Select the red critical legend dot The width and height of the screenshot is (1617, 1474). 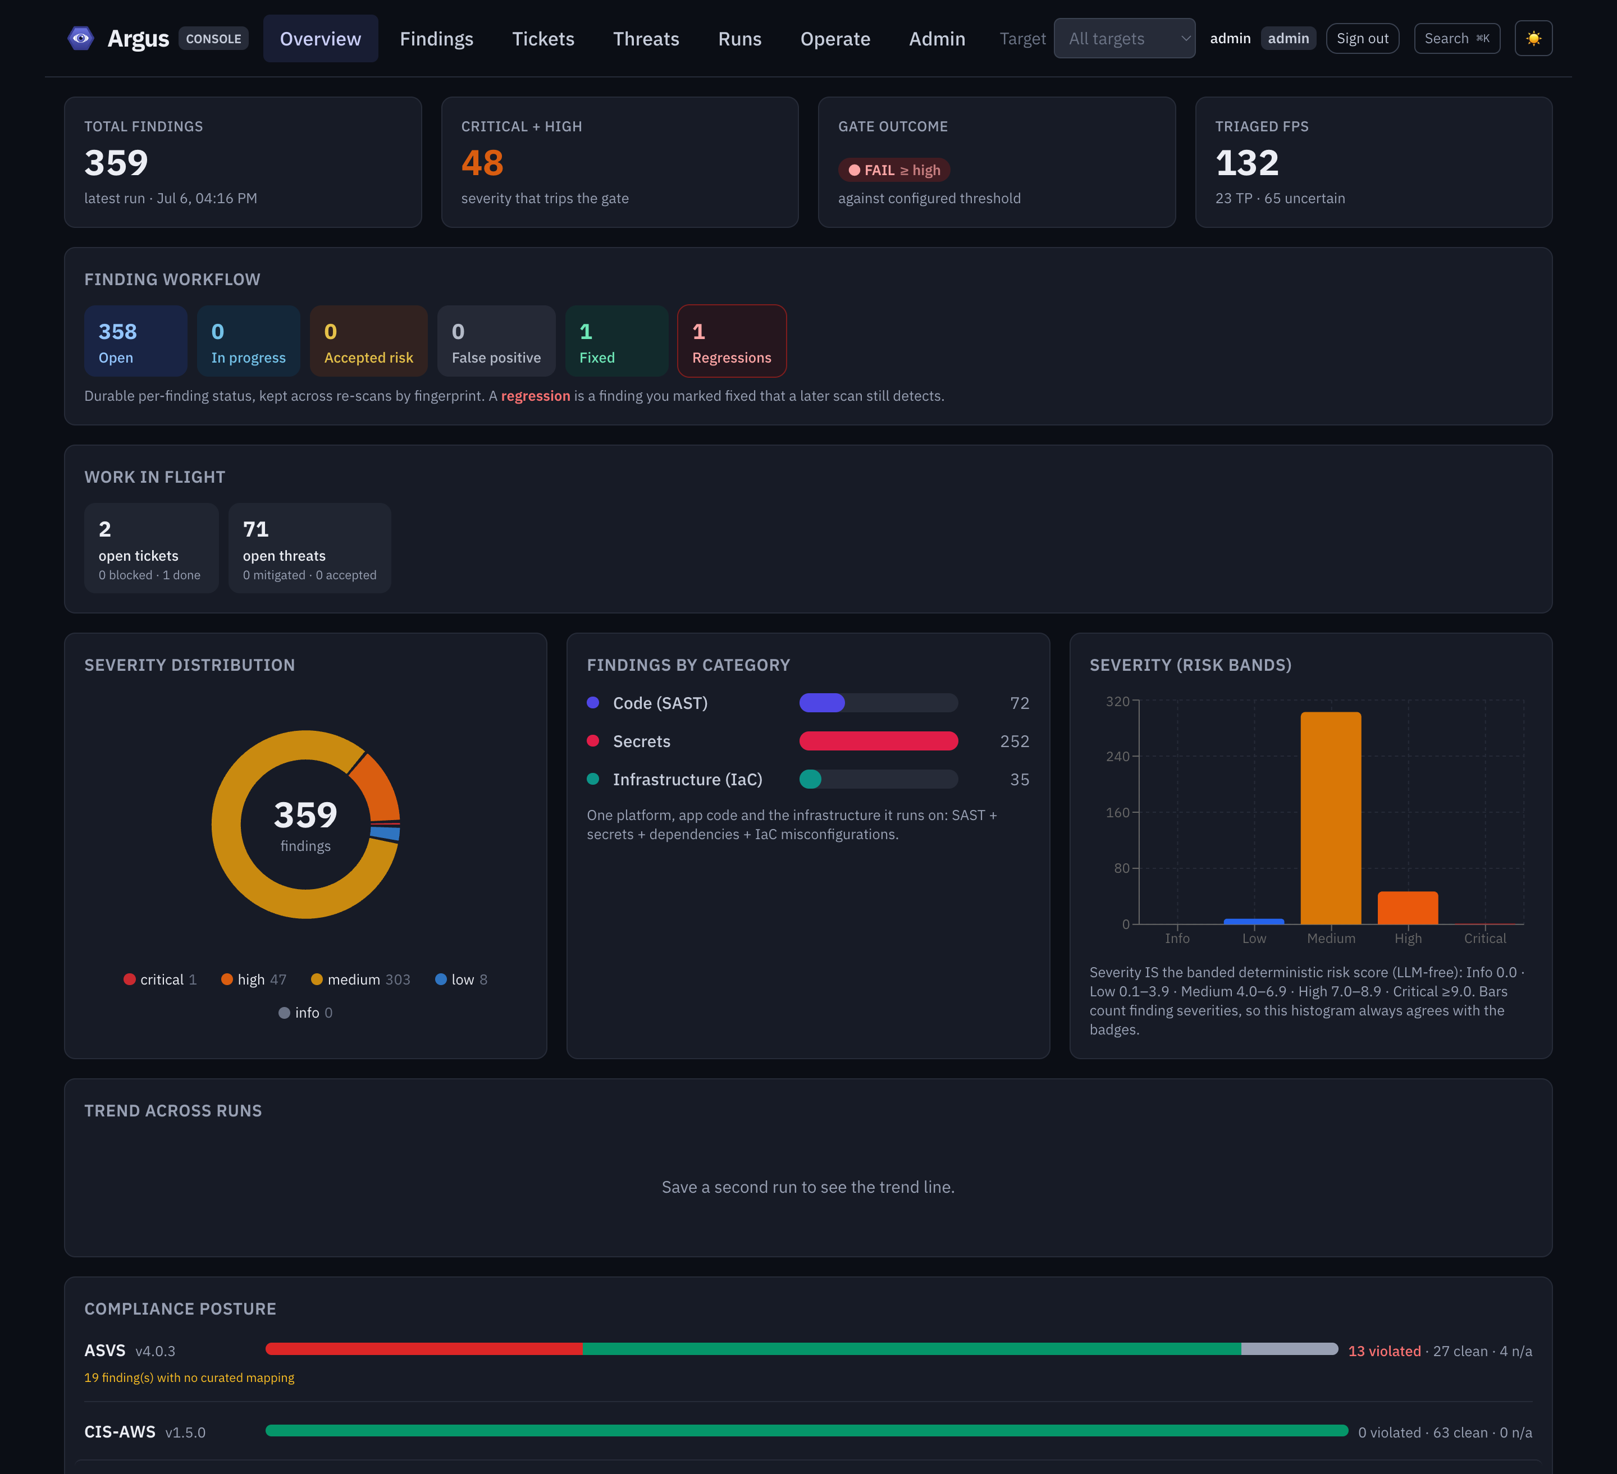click(129, 979)
